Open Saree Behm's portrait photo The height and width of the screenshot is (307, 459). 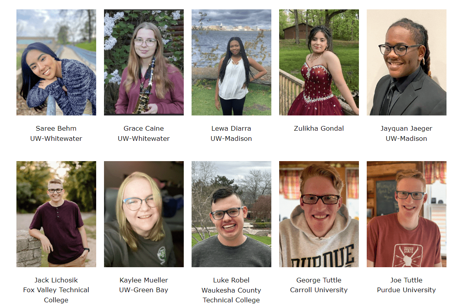point(56,62)
